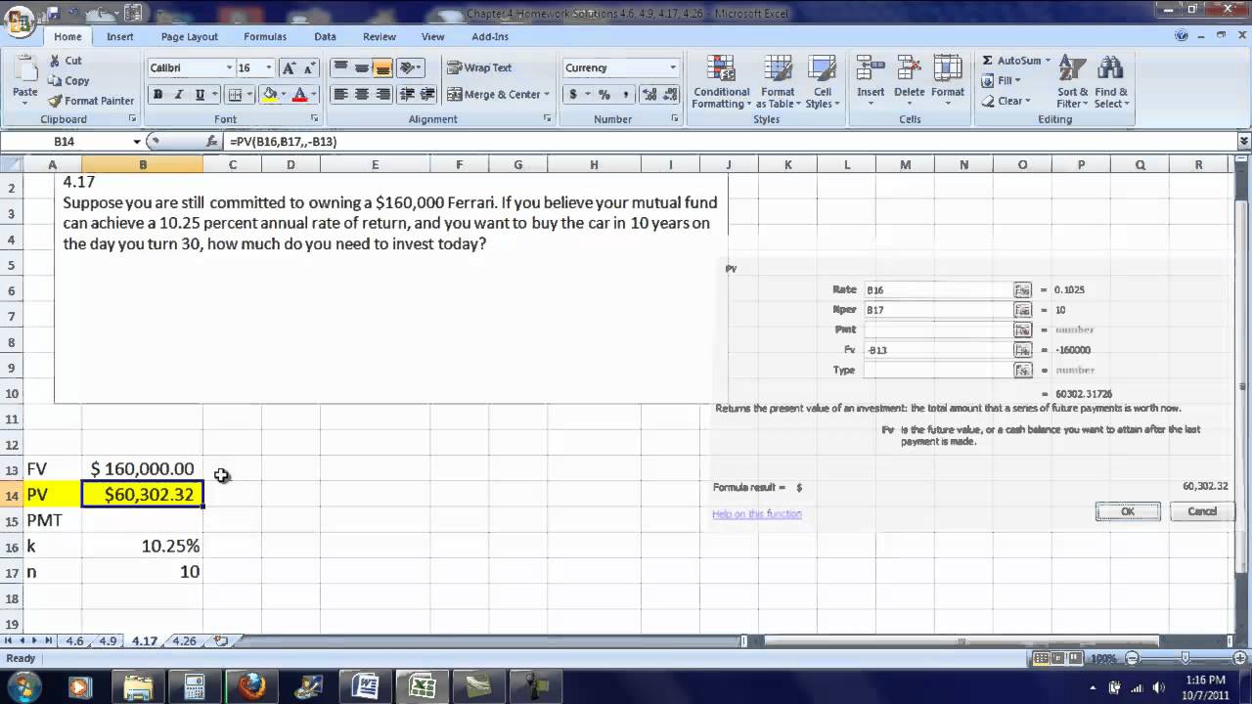Decrease the cell indent
Screen dimensions: 1252x704
(407, 95)
